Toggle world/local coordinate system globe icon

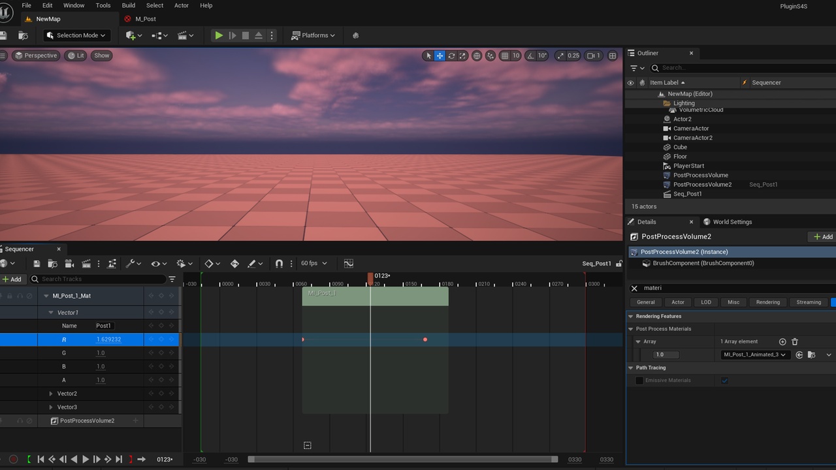pyautogui.click(x=477, y=55)
